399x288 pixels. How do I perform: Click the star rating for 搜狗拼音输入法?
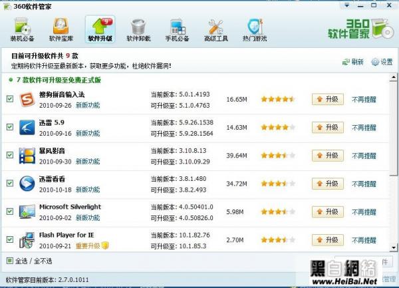[x=277, y=100]
